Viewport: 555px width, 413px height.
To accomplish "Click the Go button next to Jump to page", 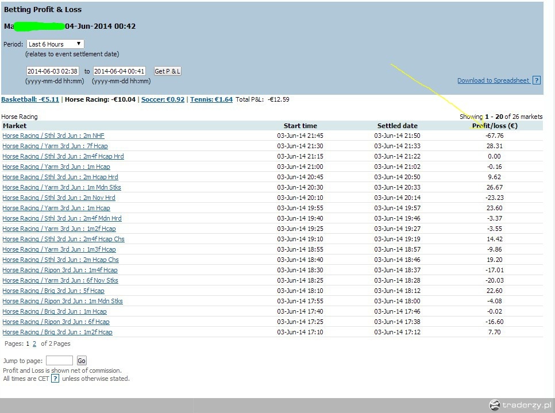I will point(82,361).
